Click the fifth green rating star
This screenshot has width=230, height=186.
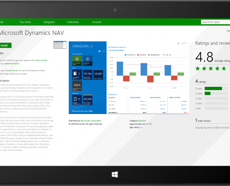[224, 68]
